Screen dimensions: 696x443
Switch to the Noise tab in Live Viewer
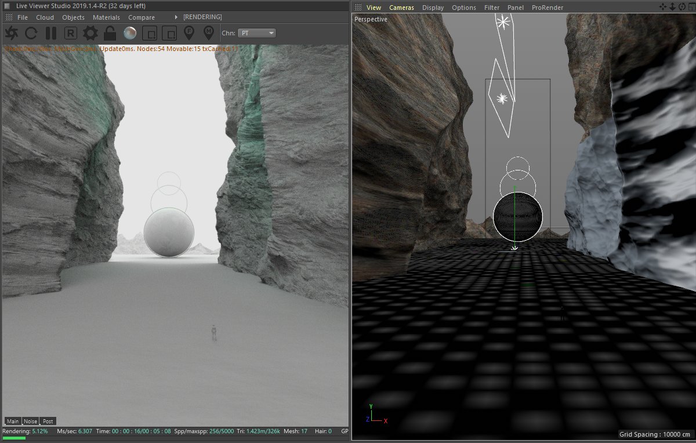pyautogui.click(x=30, y=422)
